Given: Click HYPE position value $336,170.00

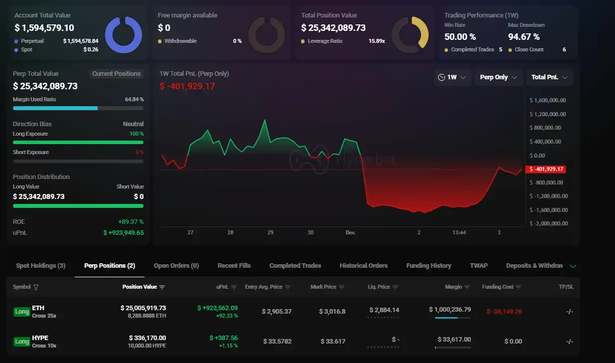Looking at the screenshot, I should (x=148, y=338).
